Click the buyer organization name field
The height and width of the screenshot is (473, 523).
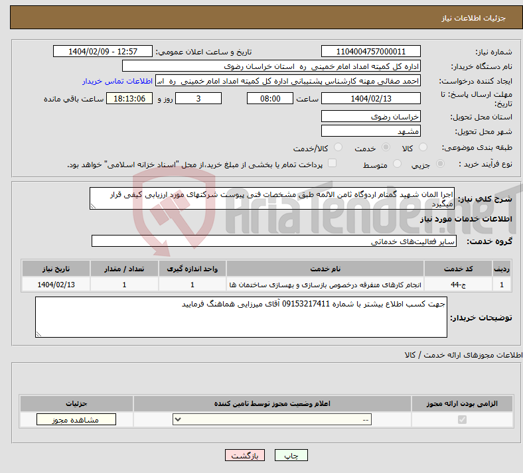pyautogui.click(x=271, y=66)
